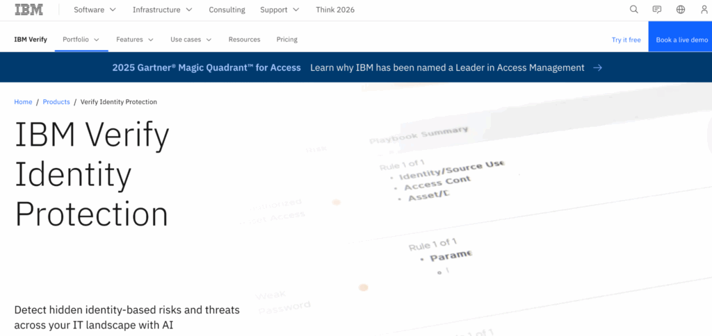Image resolution: width=712 pixels, height=336 pixels.
Task: Go to Products breadcrumb
Action: tap(56, 102)
